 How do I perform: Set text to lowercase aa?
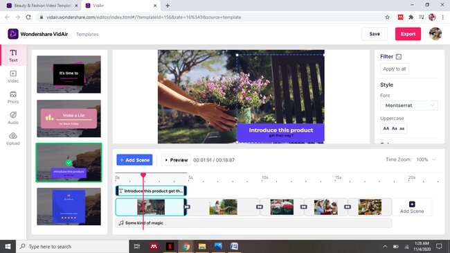click(x=402, y=128)
